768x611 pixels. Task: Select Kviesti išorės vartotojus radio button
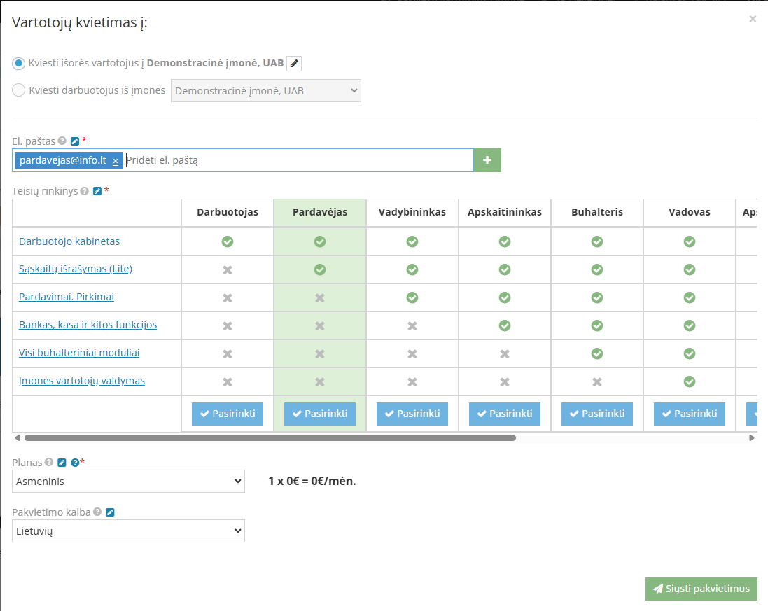tap(19, 63)
